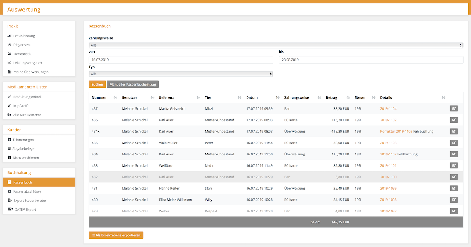Click the von date field
The width and height of the screenshot is (471, 247).
point(181,60)
